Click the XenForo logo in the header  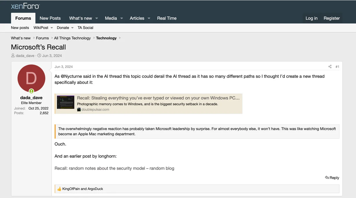coord(25,6)
